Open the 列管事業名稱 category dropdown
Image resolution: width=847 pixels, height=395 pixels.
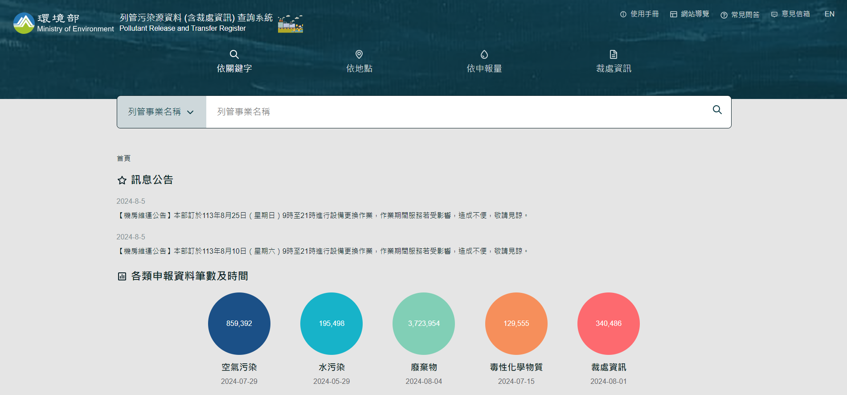[162, 112]
